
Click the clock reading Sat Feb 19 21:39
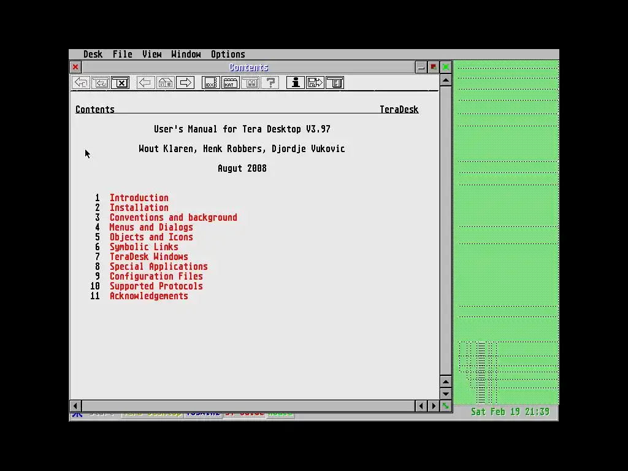click(510, 412)
